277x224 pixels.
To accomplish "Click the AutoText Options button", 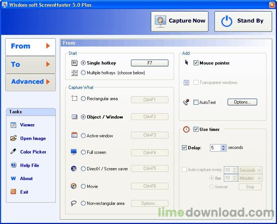I will tap(242, 102).
